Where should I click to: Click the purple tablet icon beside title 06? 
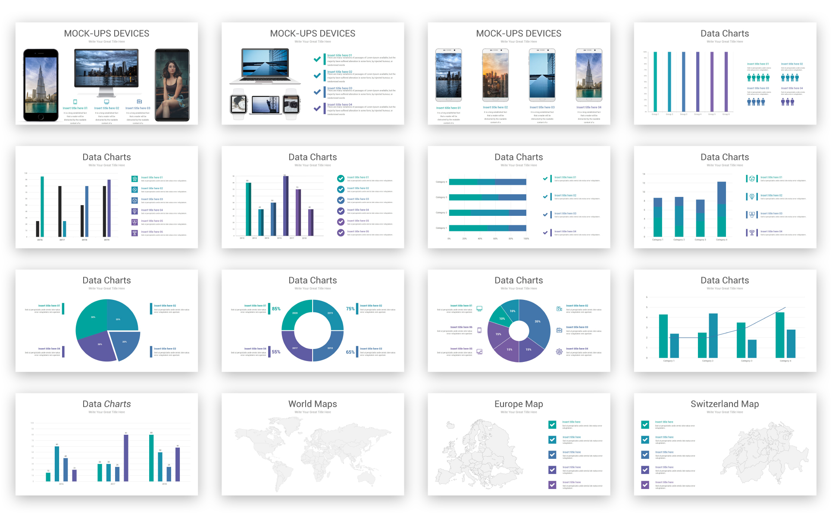[479, 330]
